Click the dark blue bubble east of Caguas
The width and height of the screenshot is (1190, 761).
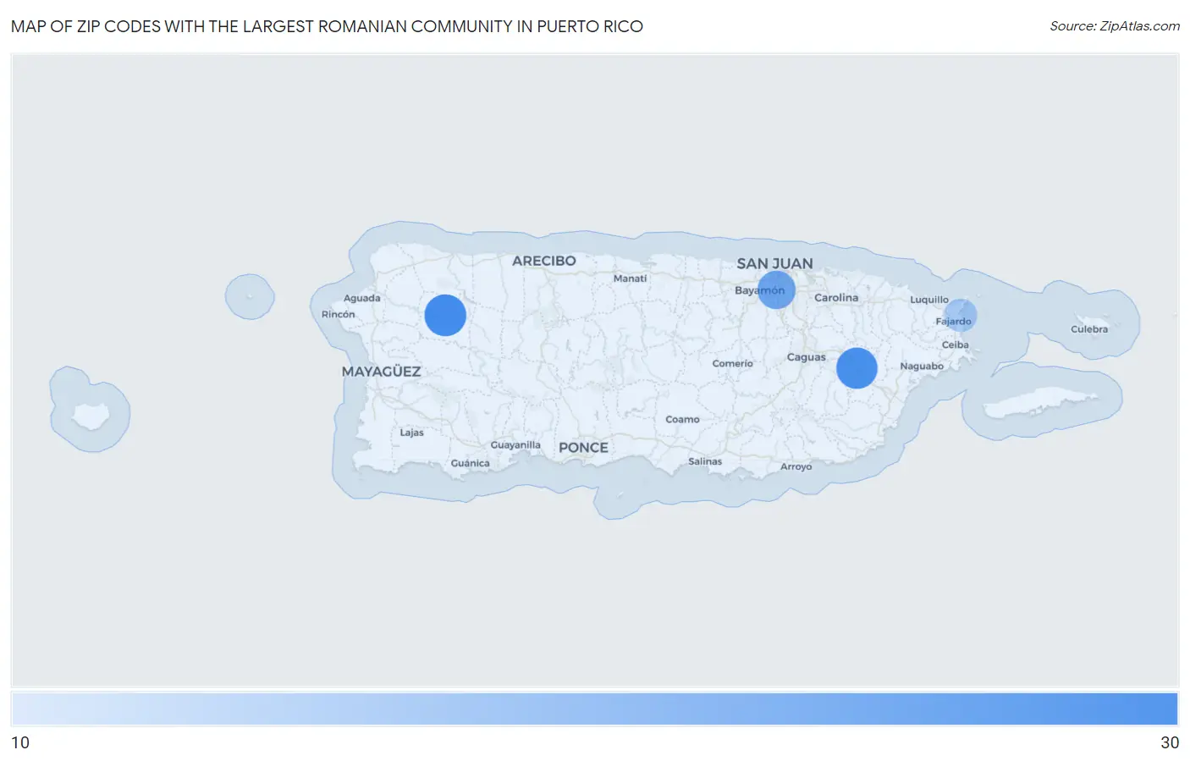[x=857, y=368]
